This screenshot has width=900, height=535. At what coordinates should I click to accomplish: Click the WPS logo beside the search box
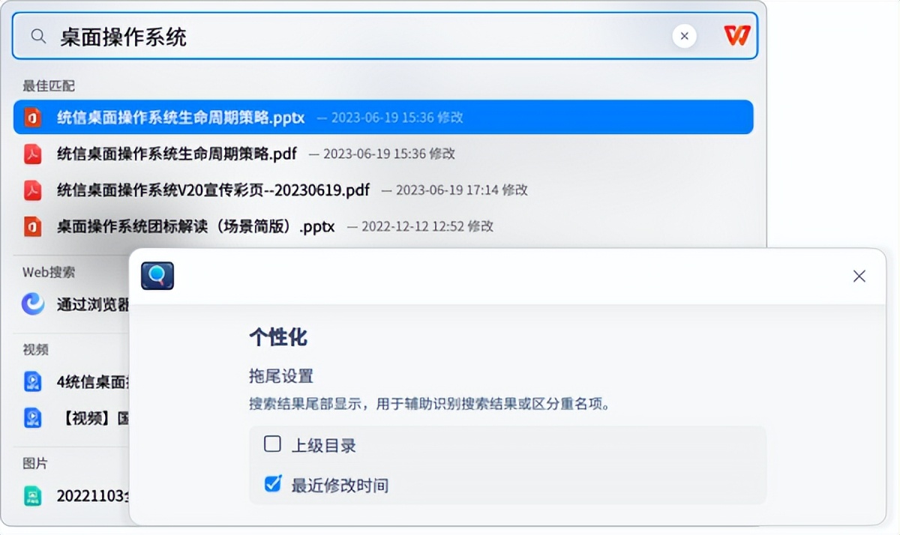point(736,35)
